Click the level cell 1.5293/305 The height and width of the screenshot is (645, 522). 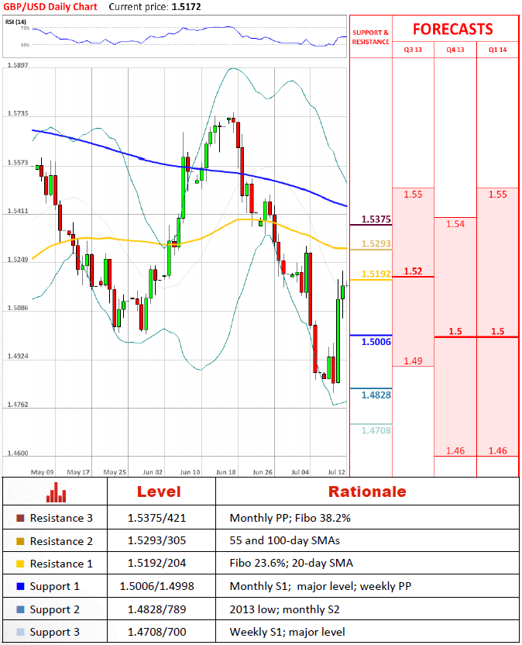(156, 540)
